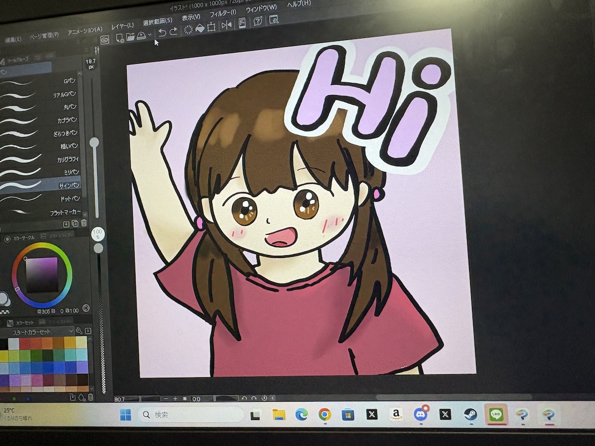
Task: Open the アニメーション(A) menu
Action: point(85,30)
